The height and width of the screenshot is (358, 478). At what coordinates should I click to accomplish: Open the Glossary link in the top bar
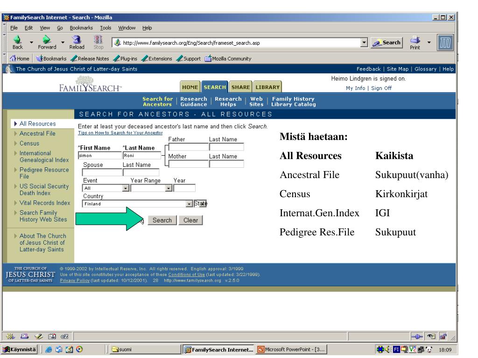(x=425, y=69)
